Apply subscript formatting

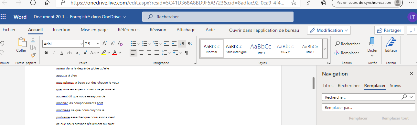click(78, 53)
